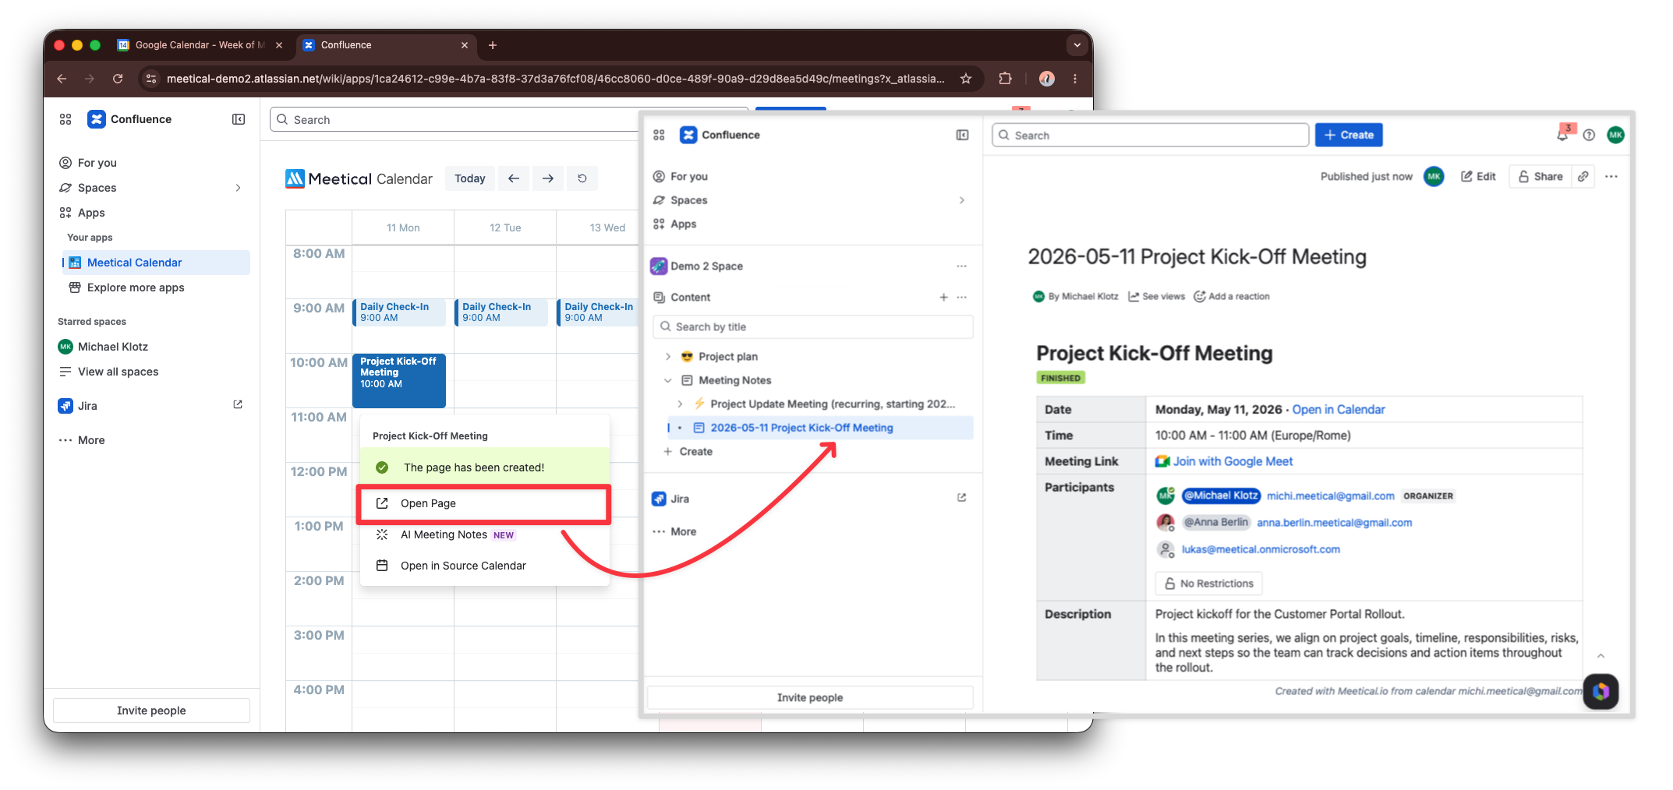Edit the page with the Edit button
This screenshot has width=1673, height=790.
point(1478,177)
